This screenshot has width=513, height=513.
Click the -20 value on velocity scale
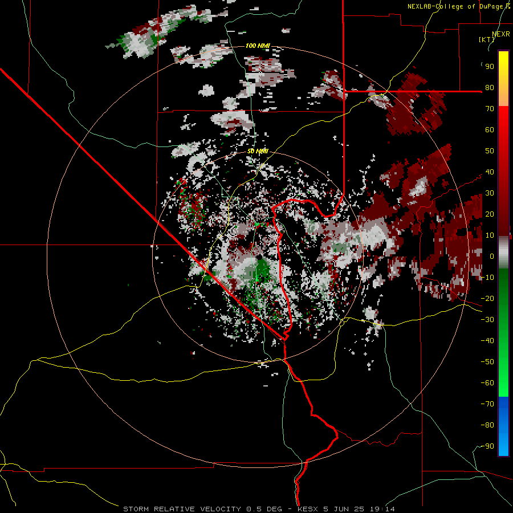tap(487, 299)
